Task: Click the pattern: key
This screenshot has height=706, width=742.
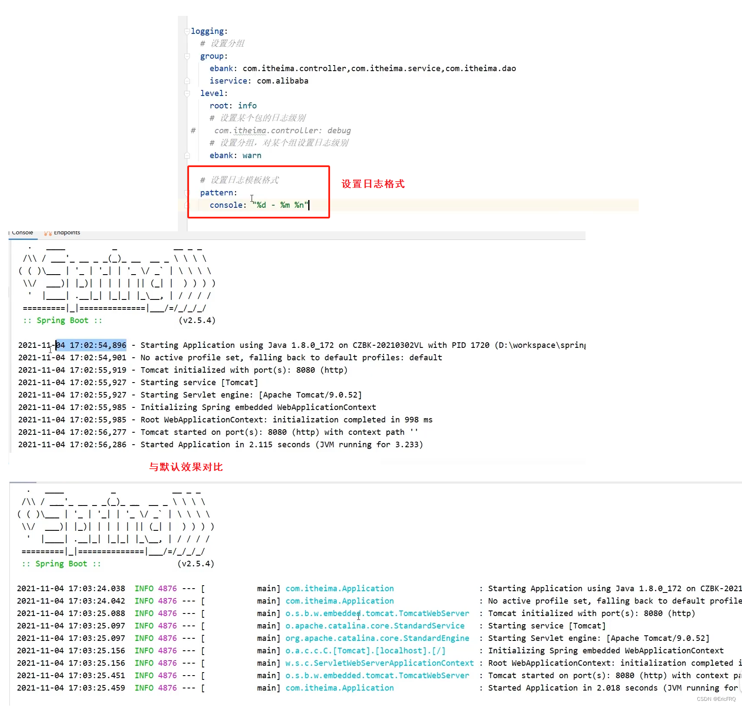Action: coord(219,193)
